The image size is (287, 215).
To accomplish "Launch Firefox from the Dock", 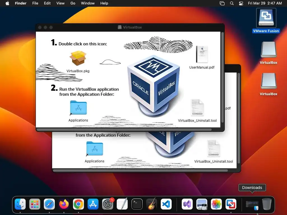I will tap(64, 204).
